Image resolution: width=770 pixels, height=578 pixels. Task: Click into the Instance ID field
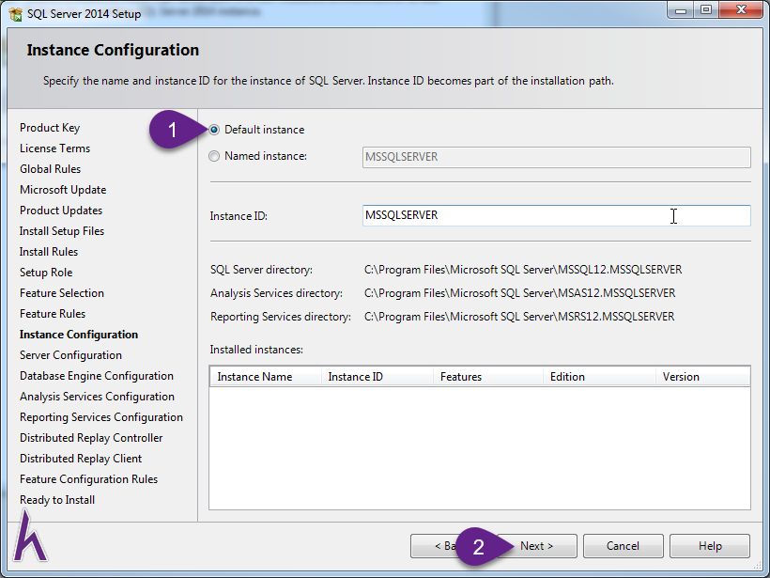point(557,216)
